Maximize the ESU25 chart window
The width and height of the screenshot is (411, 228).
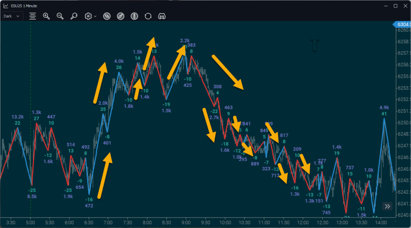coord(395,6)
